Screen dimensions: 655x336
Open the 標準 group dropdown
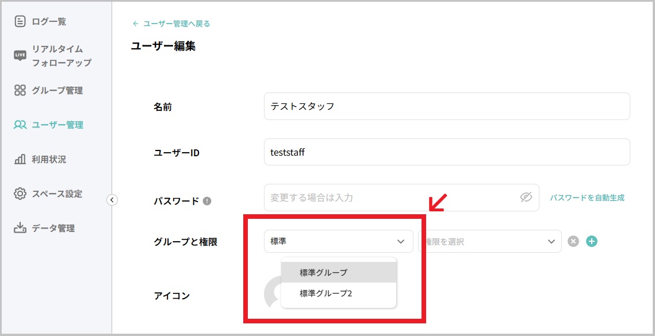[x=338, y=241]
